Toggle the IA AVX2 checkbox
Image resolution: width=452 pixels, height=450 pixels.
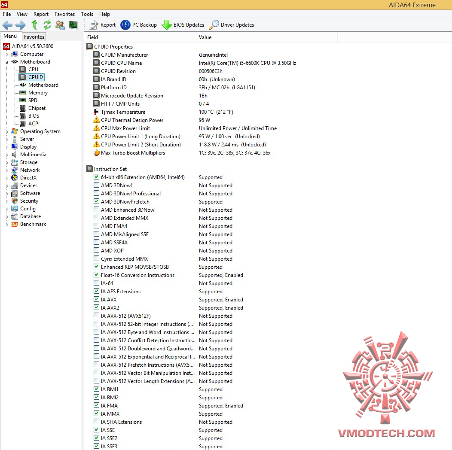(97, 307)
